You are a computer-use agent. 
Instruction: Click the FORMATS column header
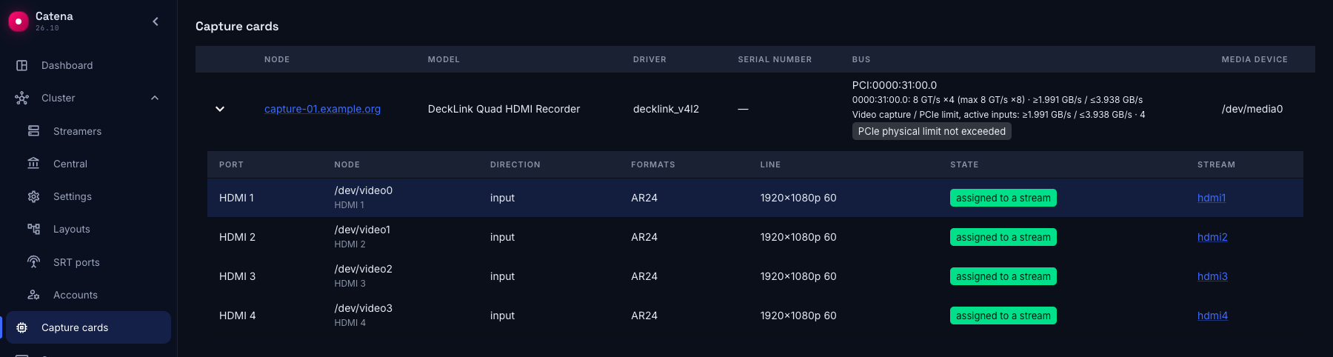click(x=652, y=164)
